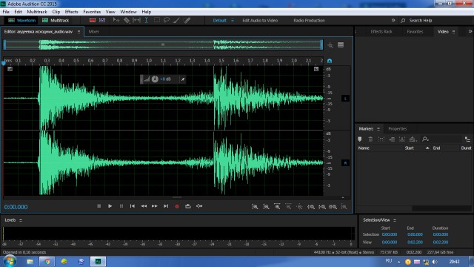Switch to Radio Production workspace

click(x=309, y=20)
